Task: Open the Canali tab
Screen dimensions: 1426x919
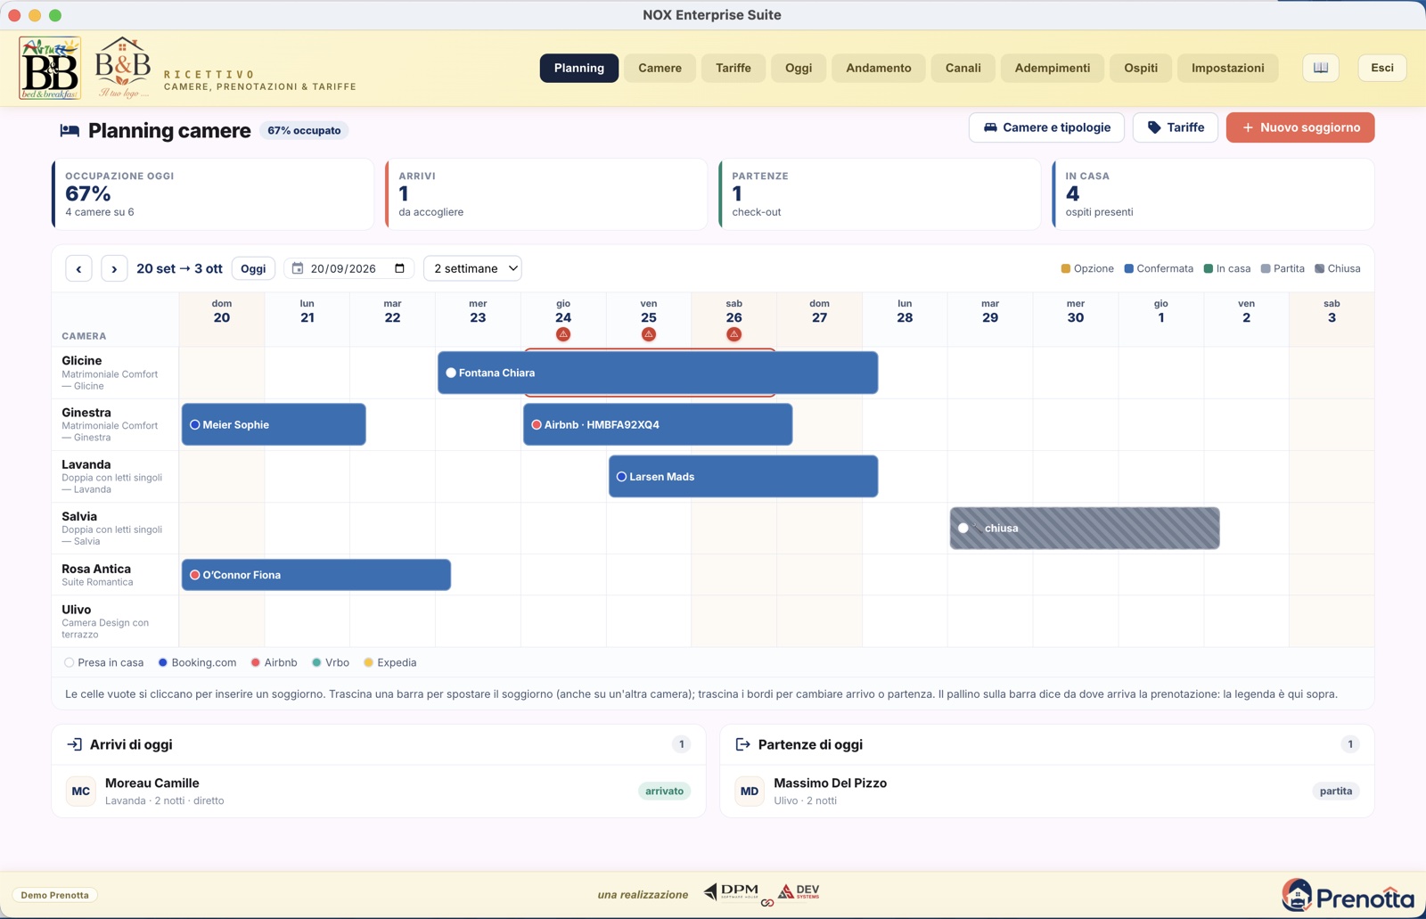Action: (x=963, y=68)
